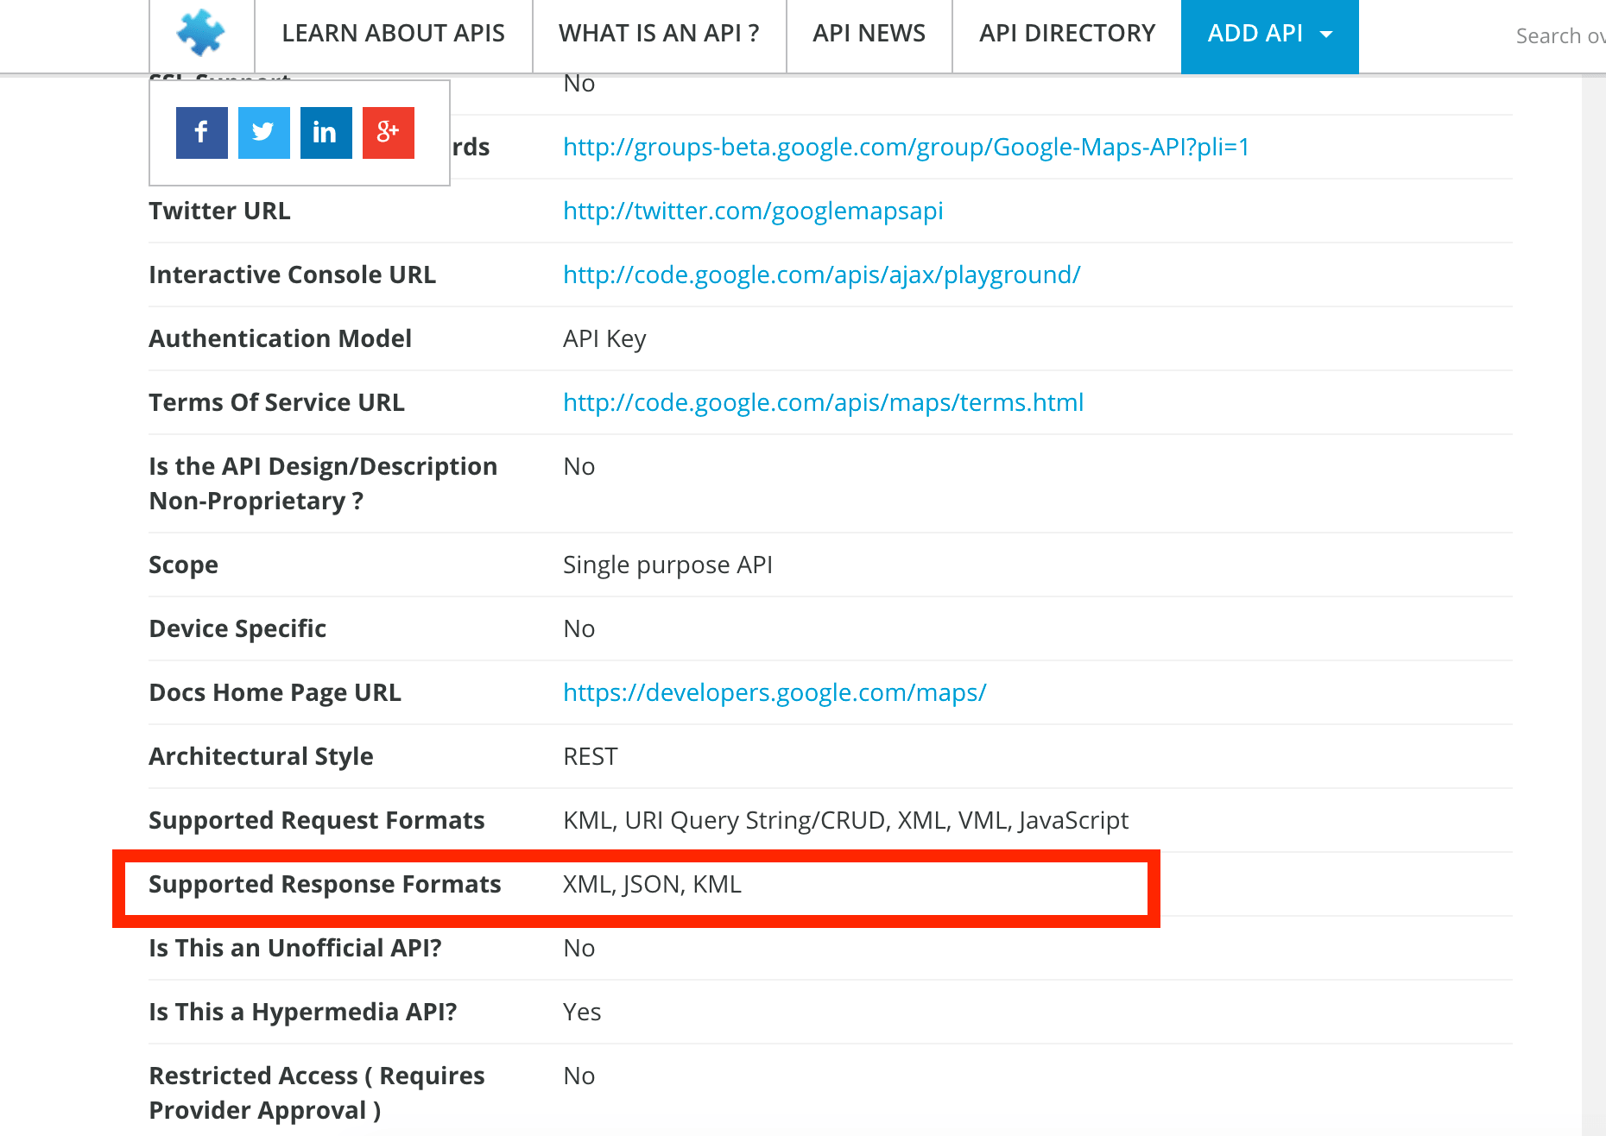Viewport: 1606px width, 1136px height.
Task: Select the 'Twitter URL' label
Action: [x=219, y=211]
